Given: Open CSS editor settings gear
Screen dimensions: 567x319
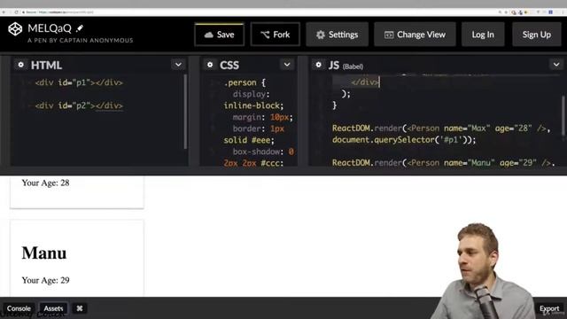Looking at the screenshot, I should click(210, 65).
